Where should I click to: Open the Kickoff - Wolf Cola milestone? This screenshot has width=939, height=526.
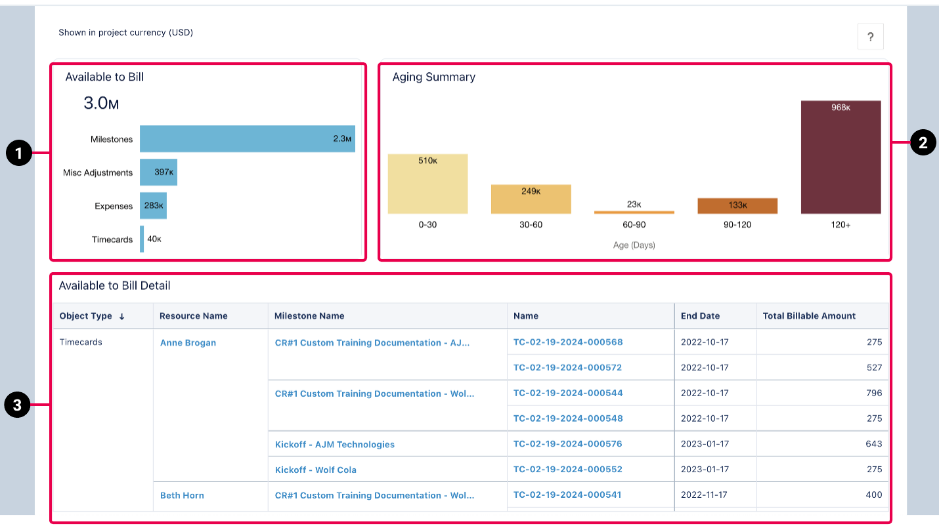[315, 470]
